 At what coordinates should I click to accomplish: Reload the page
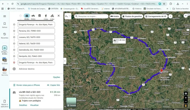click(x=12, y=4)
